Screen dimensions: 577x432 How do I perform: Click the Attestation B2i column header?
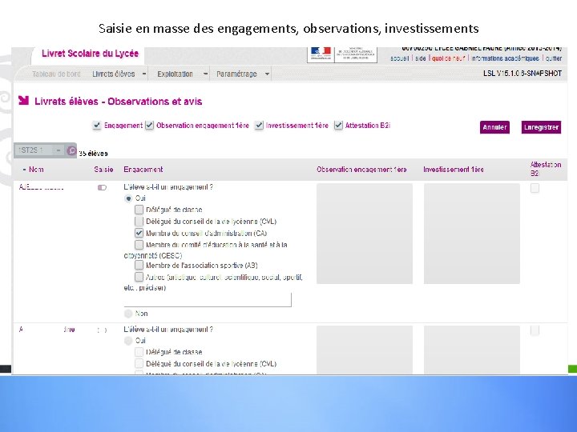tap(546, 169)
